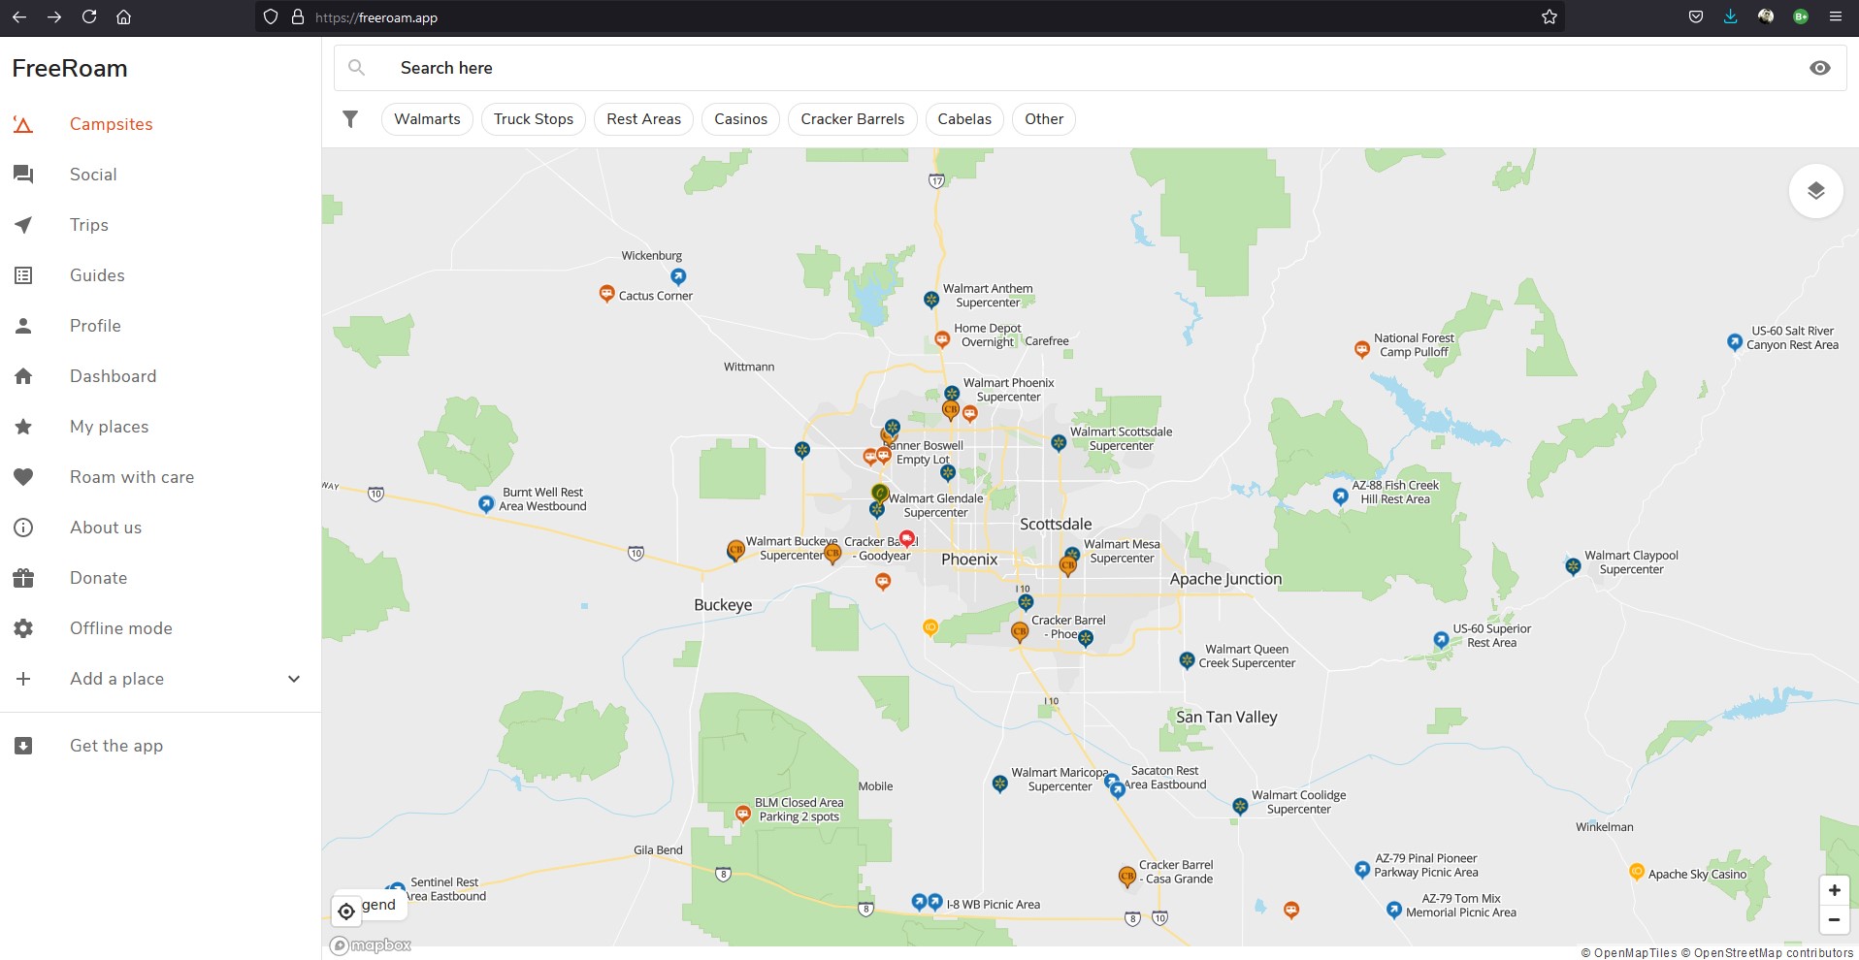Select Home Depot Overnight marker
The height and width of the screenshot is (960, 1859).
pyautogui.click(x=941, y=339)
